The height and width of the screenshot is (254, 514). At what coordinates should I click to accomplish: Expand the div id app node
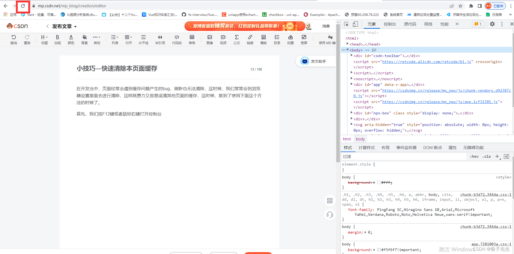(351, 84)
